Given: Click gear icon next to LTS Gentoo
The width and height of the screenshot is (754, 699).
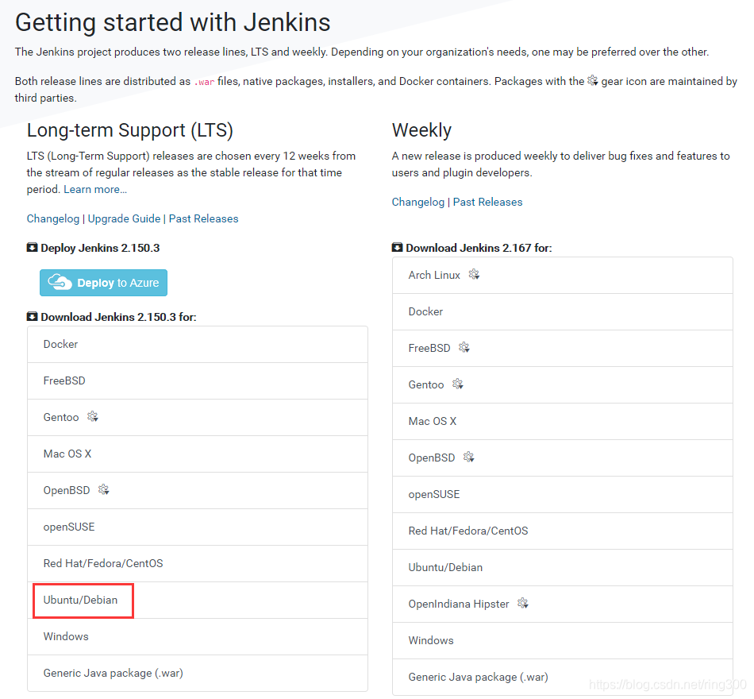Looking at the screenshot, I should pos(93,416).
